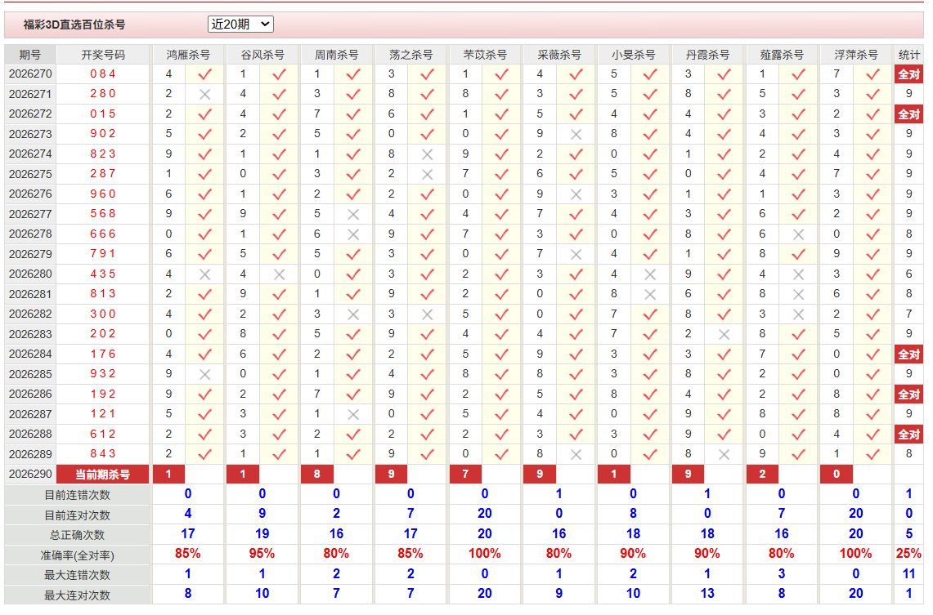The width and height of the screenshot is (933, 615).
Task: Click 浮萍 current kill number 0 badge
Action: [837, 475]
